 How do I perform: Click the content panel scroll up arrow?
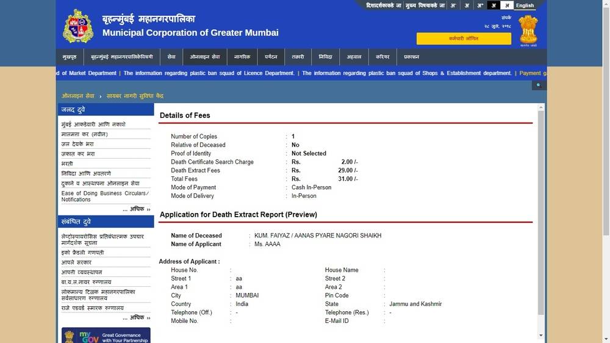point(540,107)
